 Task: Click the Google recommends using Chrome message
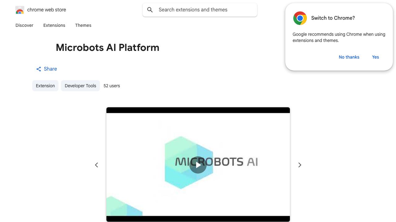click(x=339, y=37)
